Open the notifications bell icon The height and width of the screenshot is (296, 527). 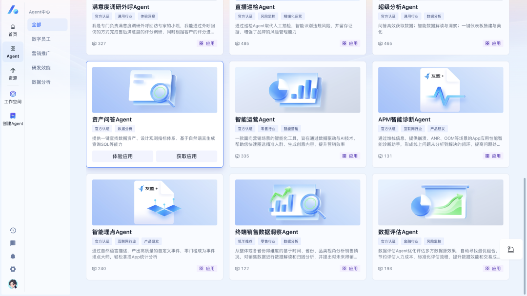click(13, 256)
